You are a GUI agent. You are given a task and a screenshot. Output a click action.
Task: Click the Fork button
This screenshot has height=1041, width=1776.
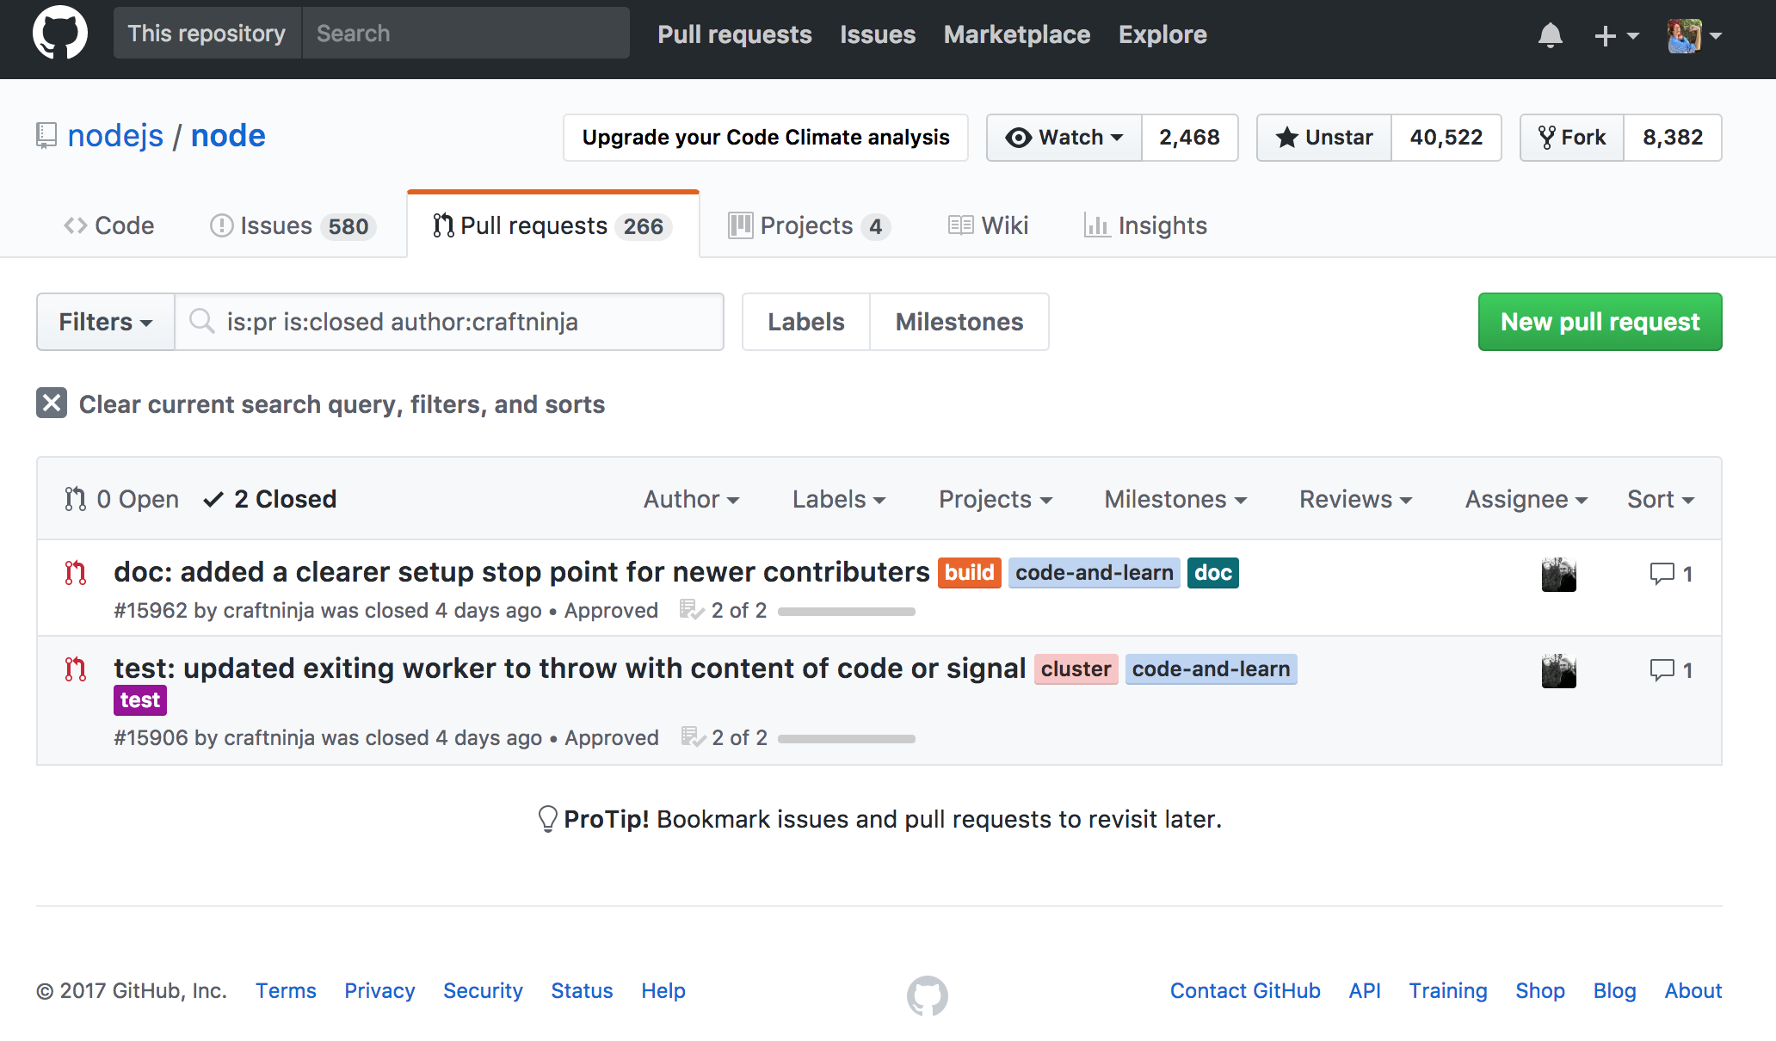1572,137
